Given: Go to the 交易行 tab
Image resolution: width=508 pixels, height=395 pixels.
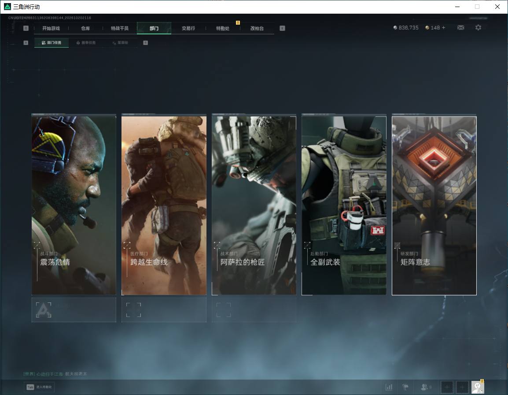Looking at the screenshot, I should click(188, 28).
